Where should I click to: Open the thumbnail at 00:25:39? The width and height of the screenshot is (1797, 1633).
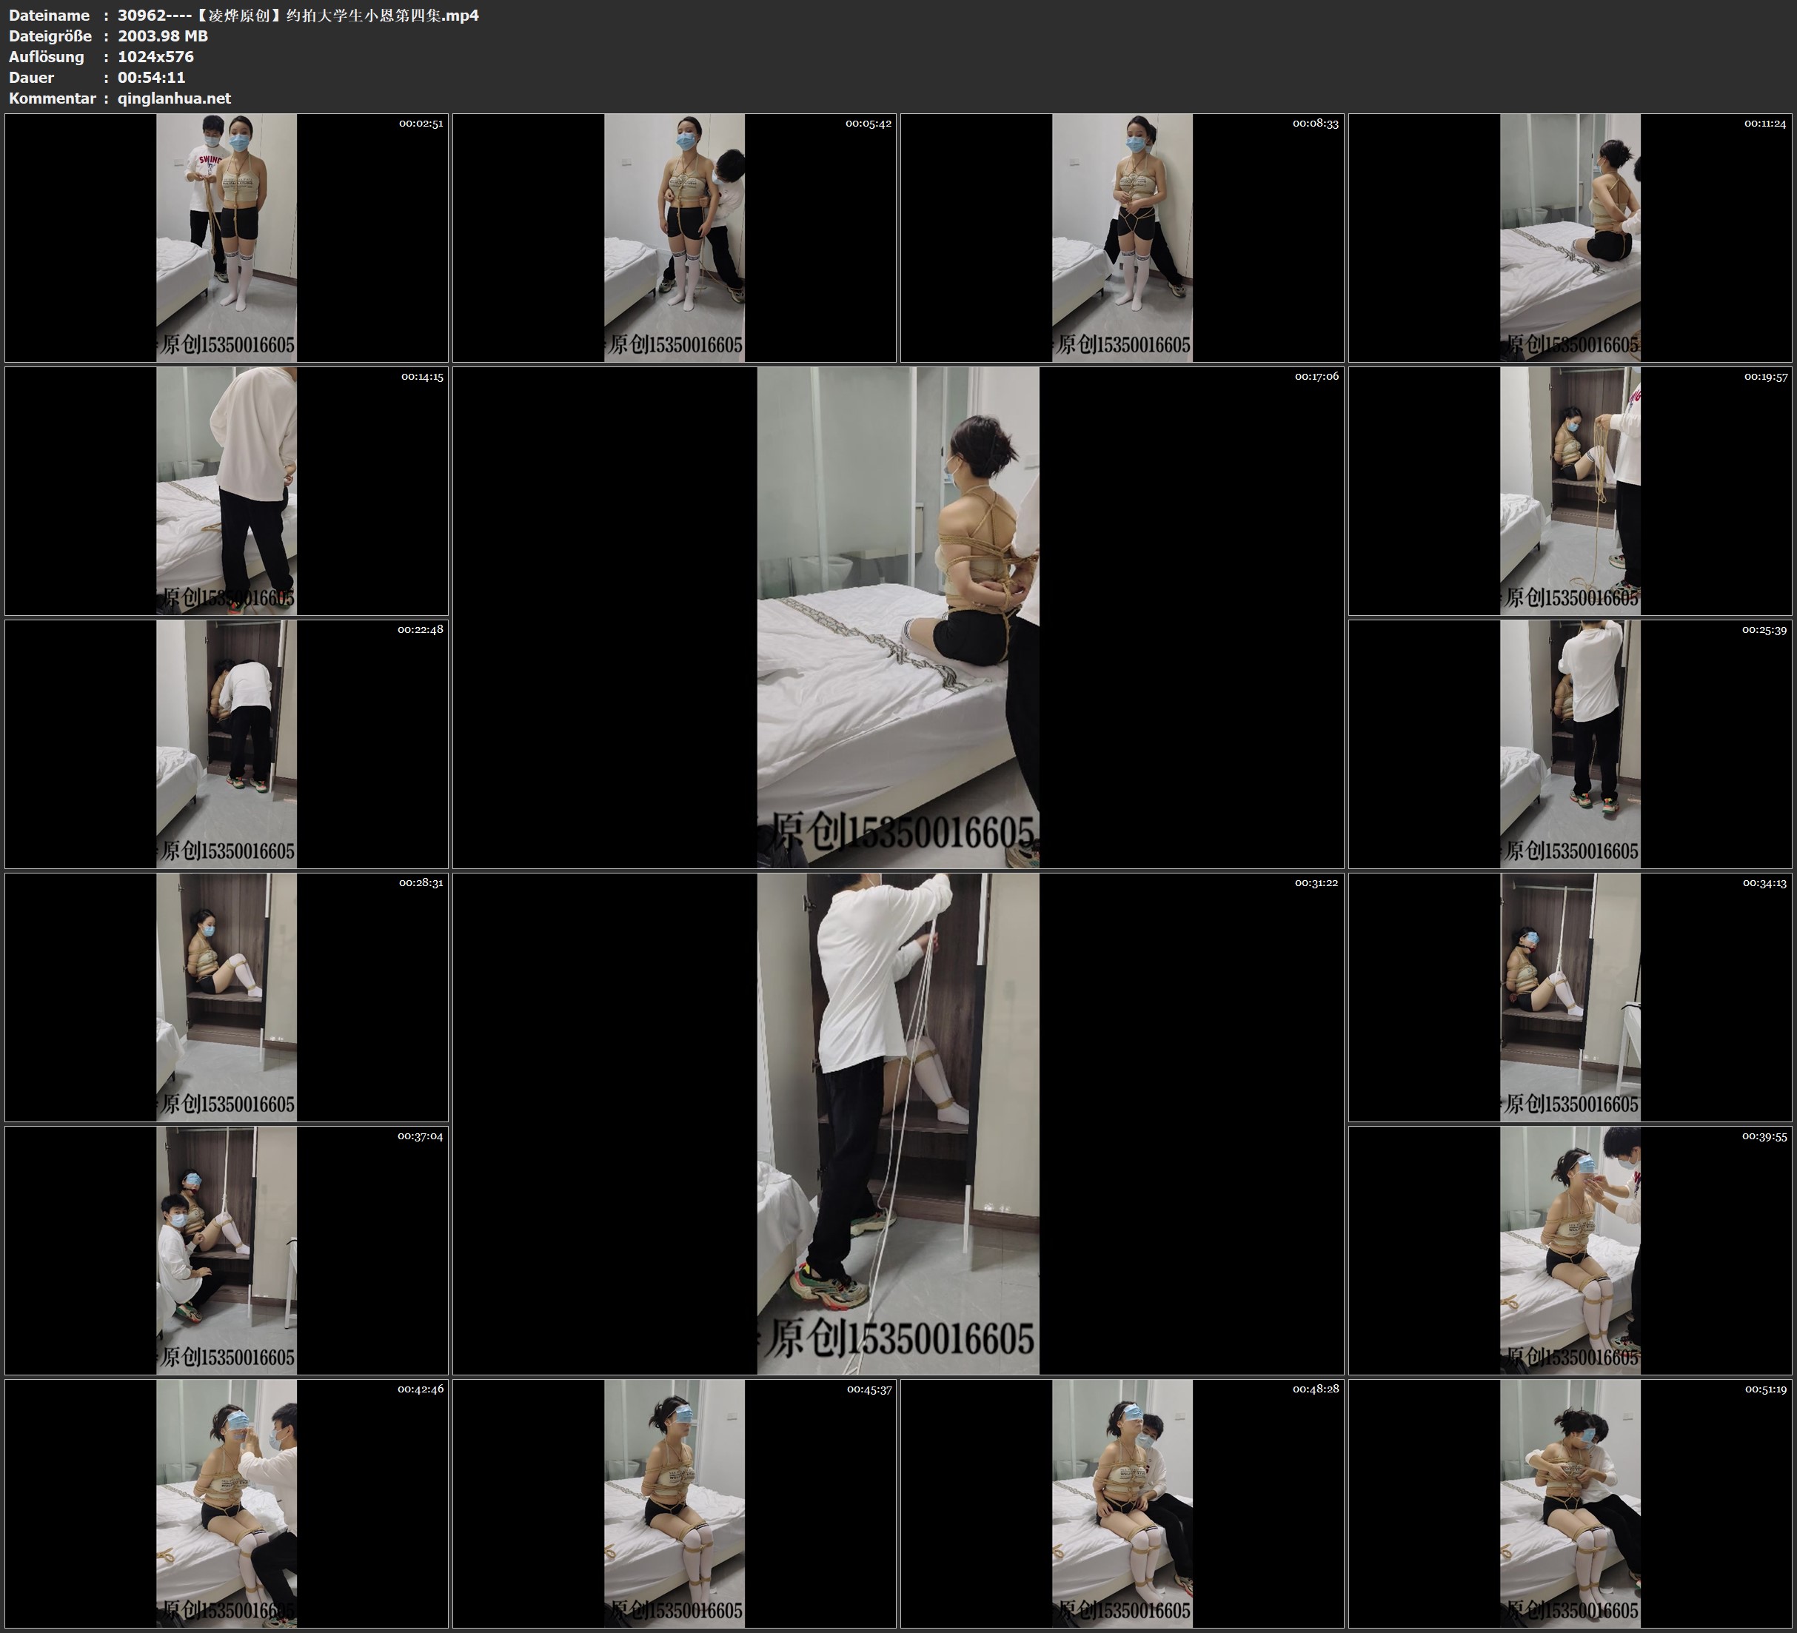(1570, 743)
